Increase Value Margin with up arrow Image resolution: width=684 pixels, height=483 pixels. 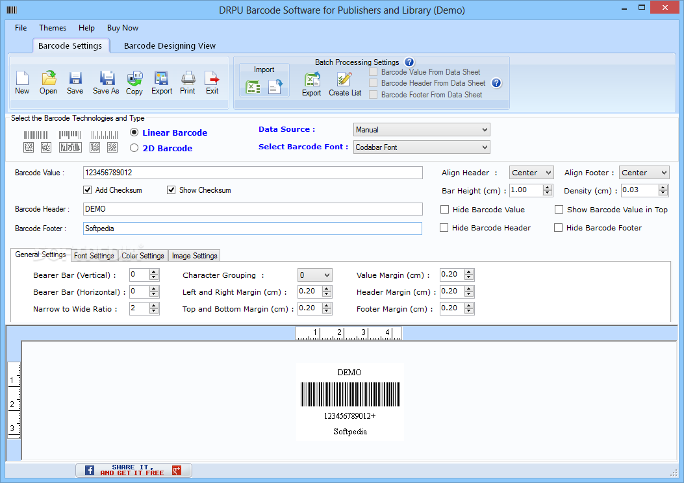coord(469,272)
